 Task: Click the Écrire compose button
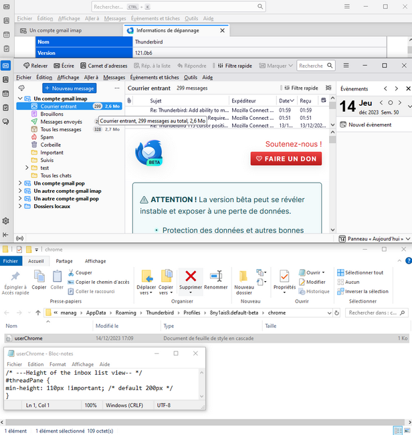pos(64,66)
